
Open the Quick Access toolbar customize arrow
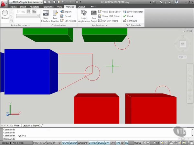pyautogui.click(x=81, y=2)
